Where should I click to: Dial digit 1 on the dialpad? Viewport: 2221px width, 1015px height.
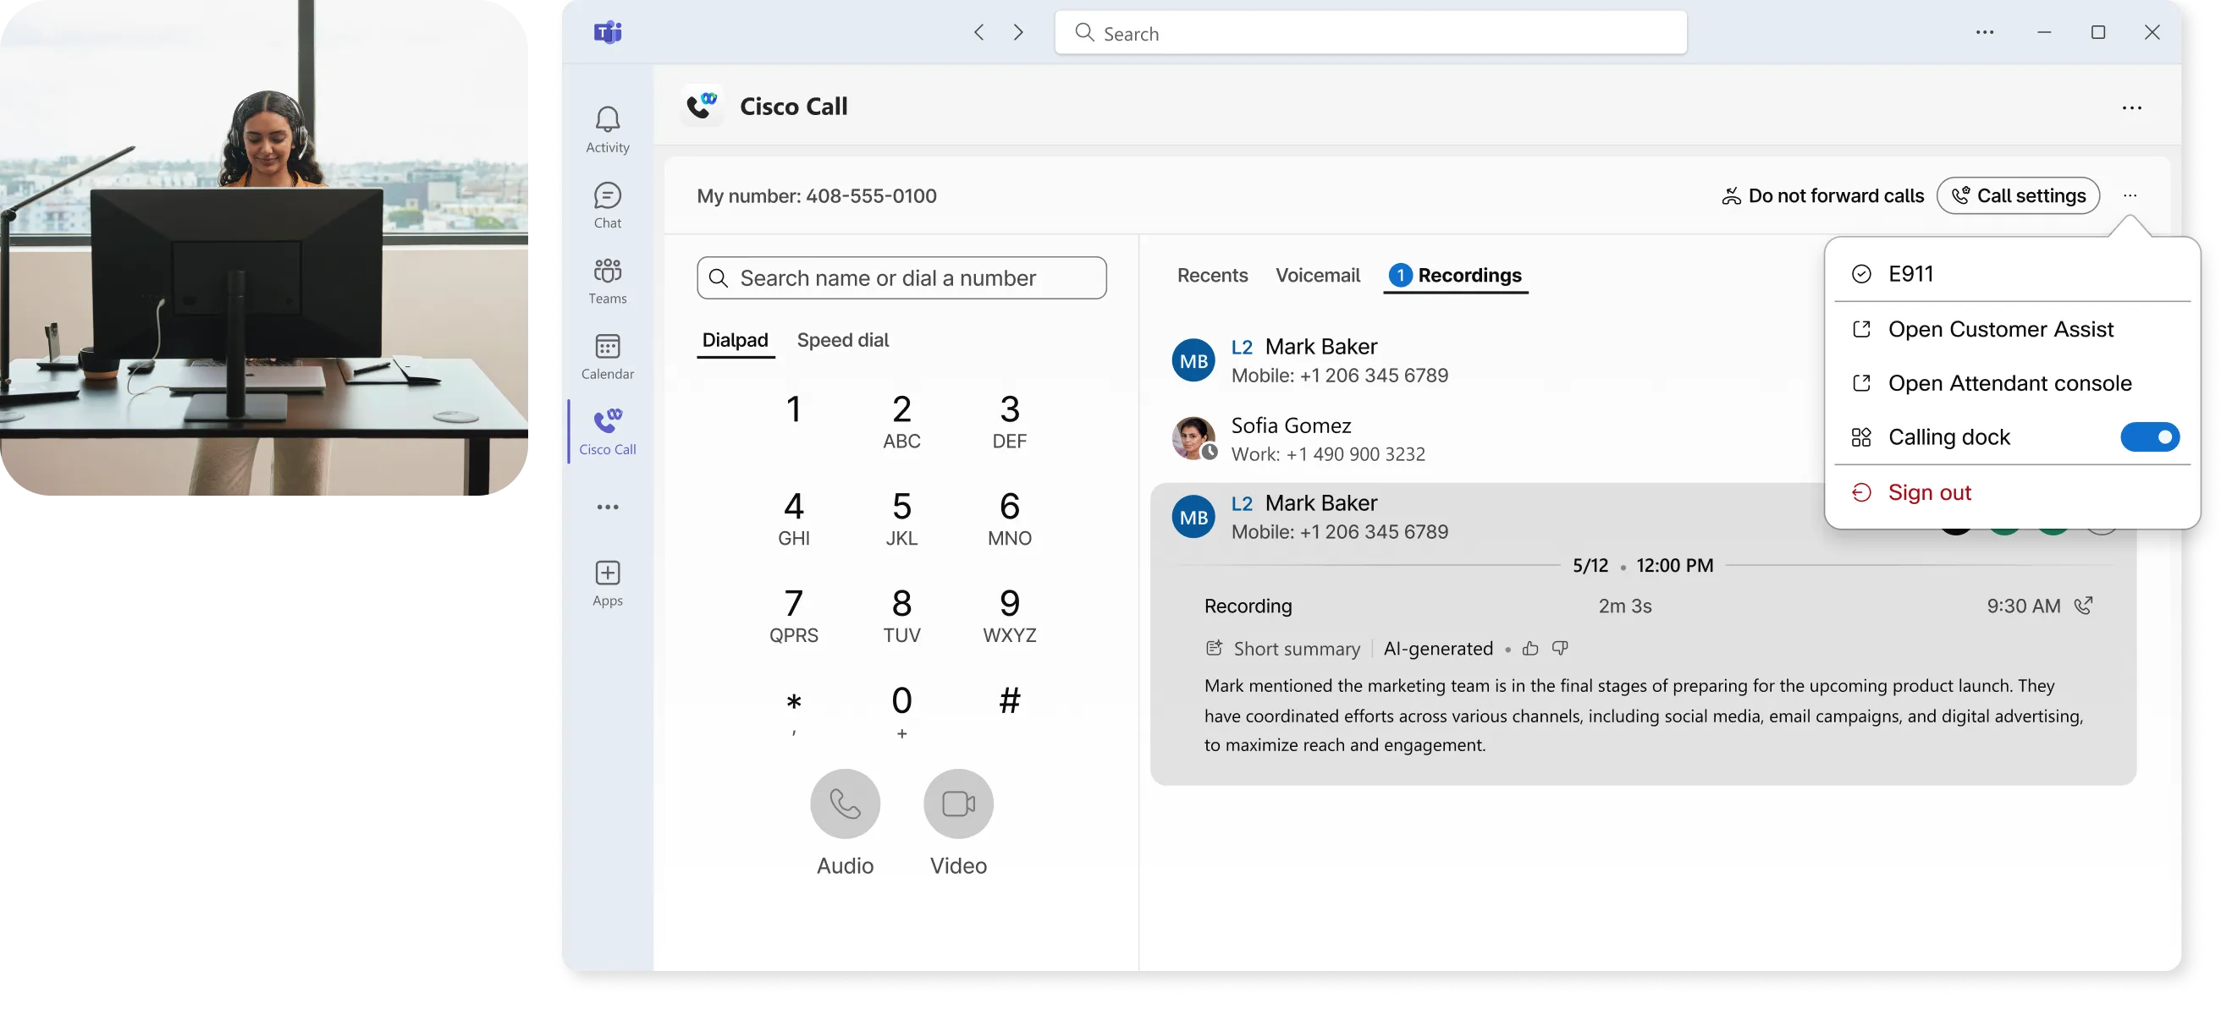pos(793,410)
